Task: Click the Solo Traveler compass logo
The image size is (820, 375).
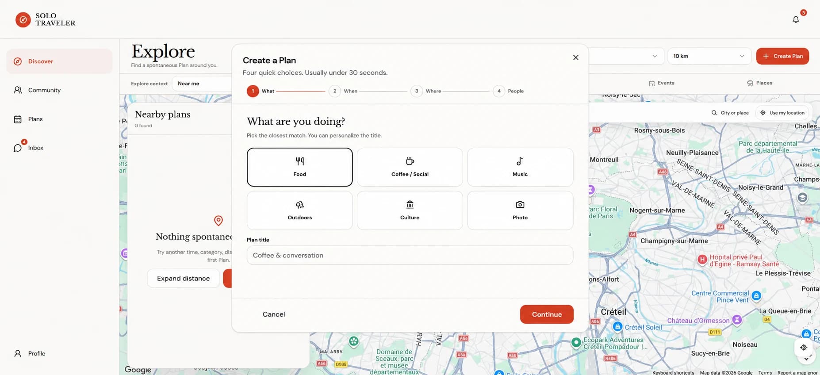Action: coord(23,19)
